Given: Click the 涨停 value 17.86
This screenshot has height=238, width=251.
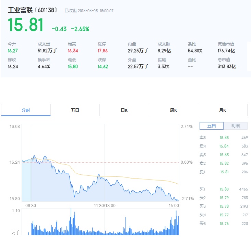Looking at the screenshot, I should click(x=103, y=51).
